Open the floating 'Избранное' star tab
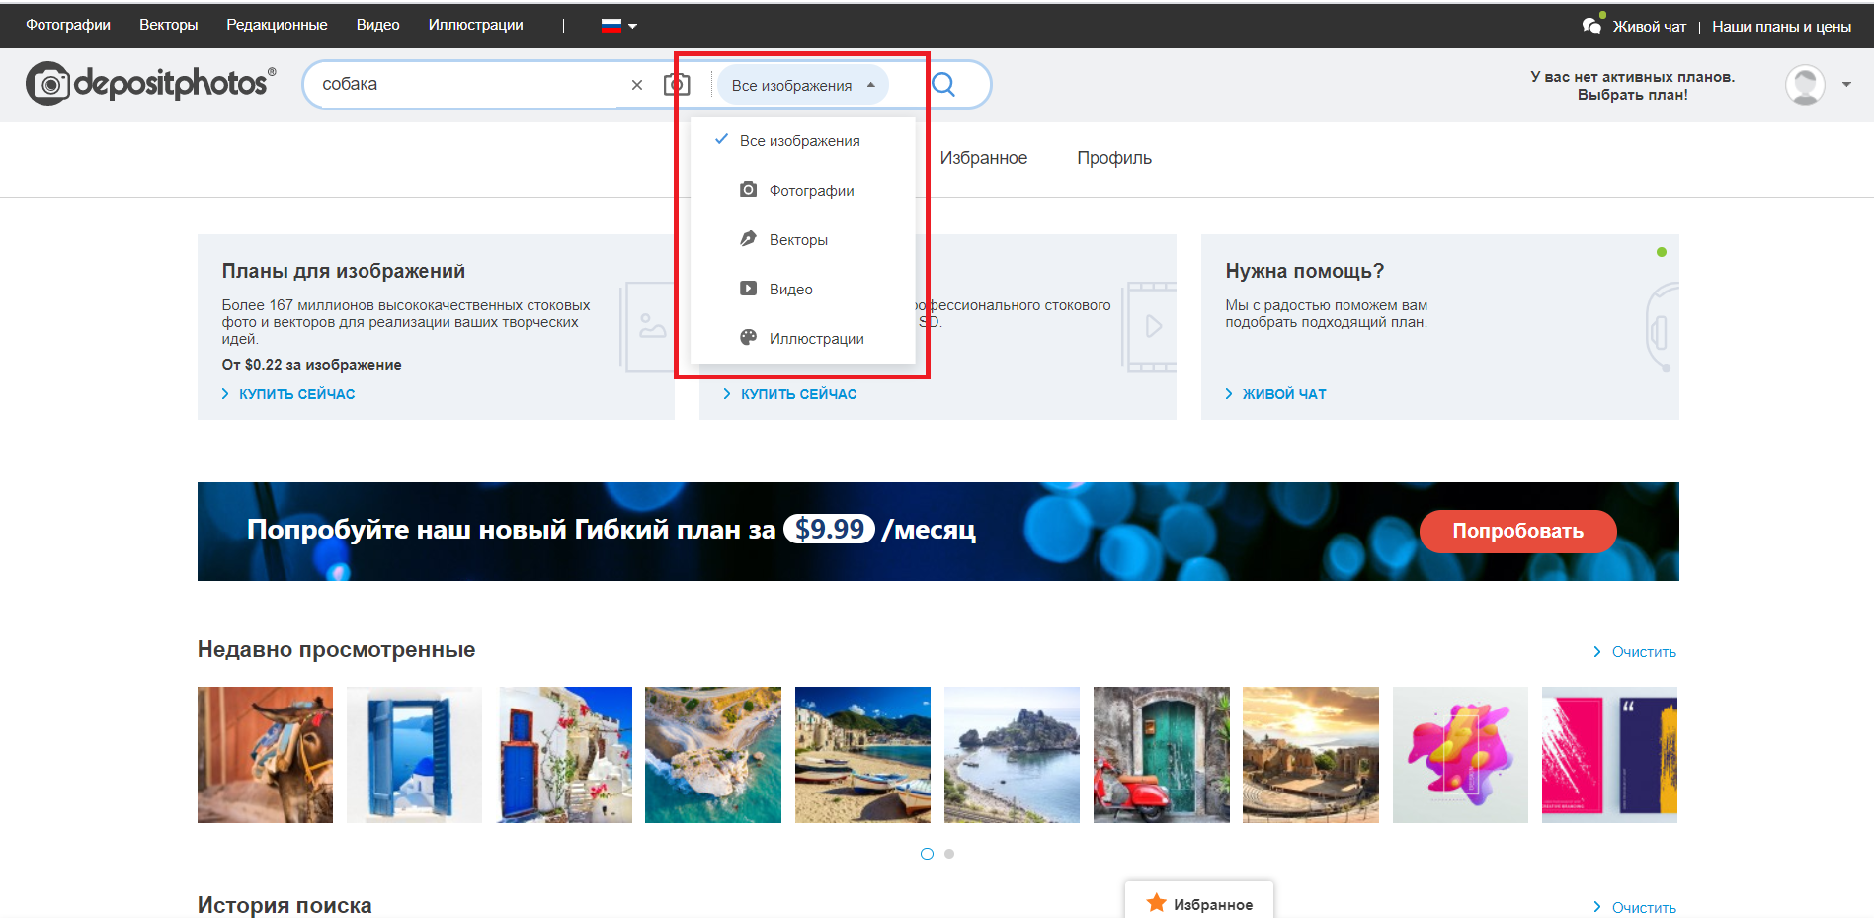1874x918 pixels. point(1199,902)
